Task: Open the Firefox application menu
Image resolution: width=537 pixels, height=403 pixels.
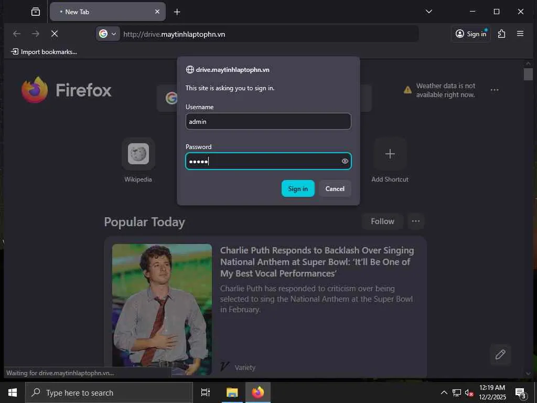Action: coord(520,34)
